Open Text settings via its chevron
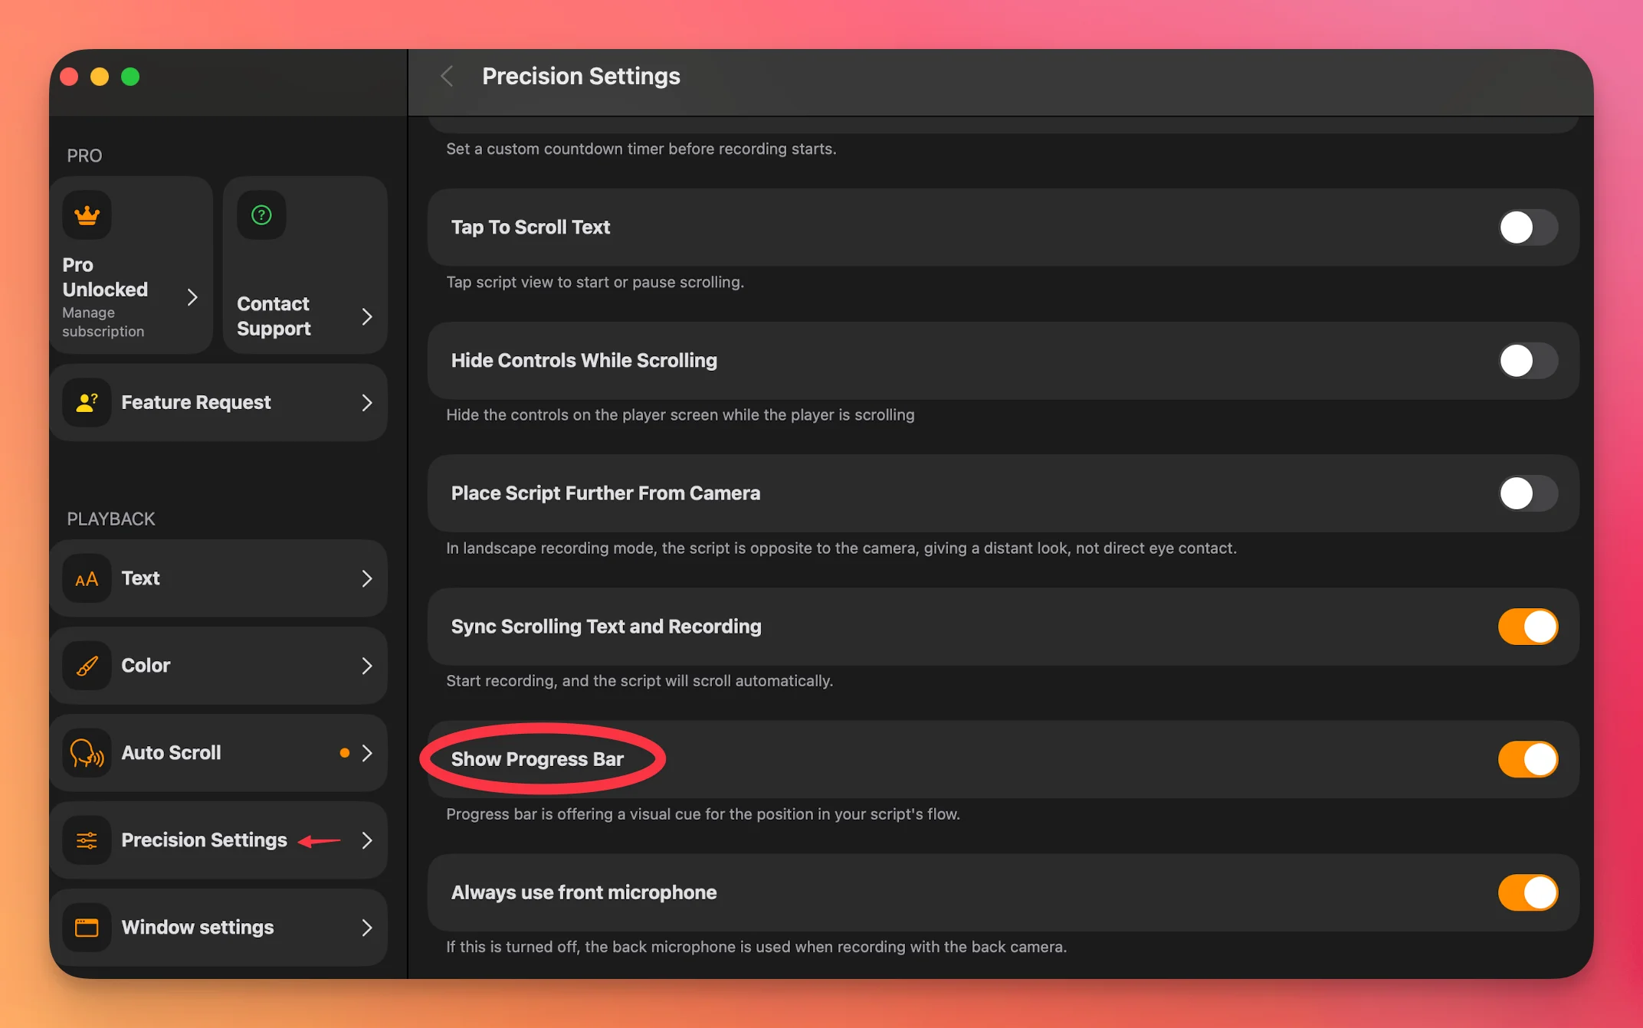The image size is (1643, 1028). pos(367,578)
